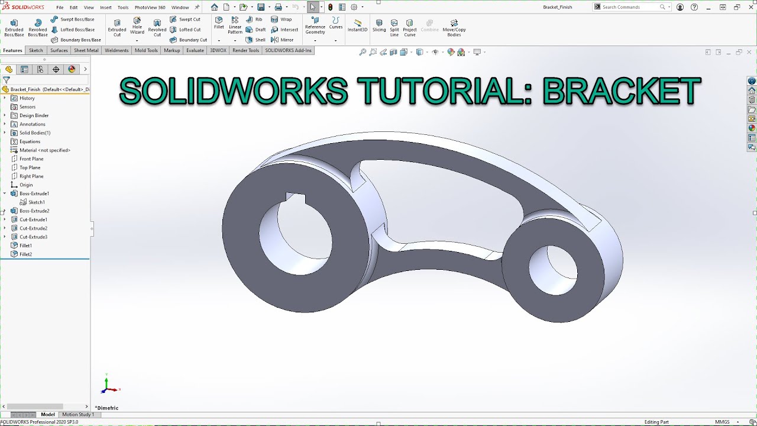Screen dimensions: 757x426
Task: Expand the Design Binder node
Action: [x=5, y=115]
